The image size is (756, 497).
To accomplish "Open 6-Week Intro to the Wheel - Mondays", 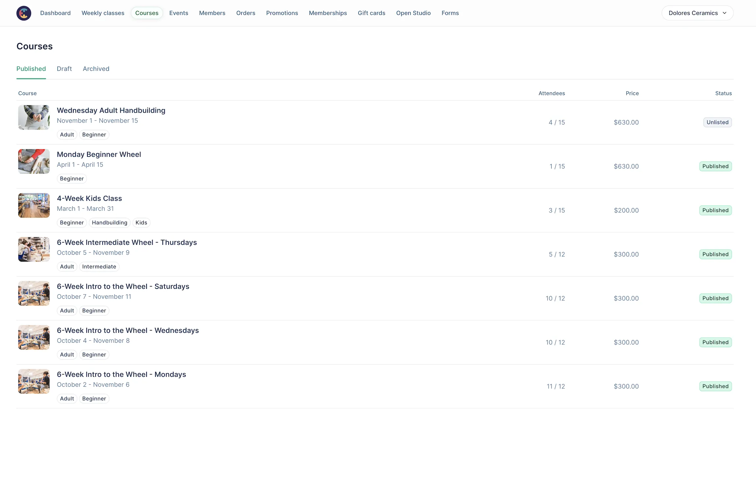I will click(x=121, y=374).
